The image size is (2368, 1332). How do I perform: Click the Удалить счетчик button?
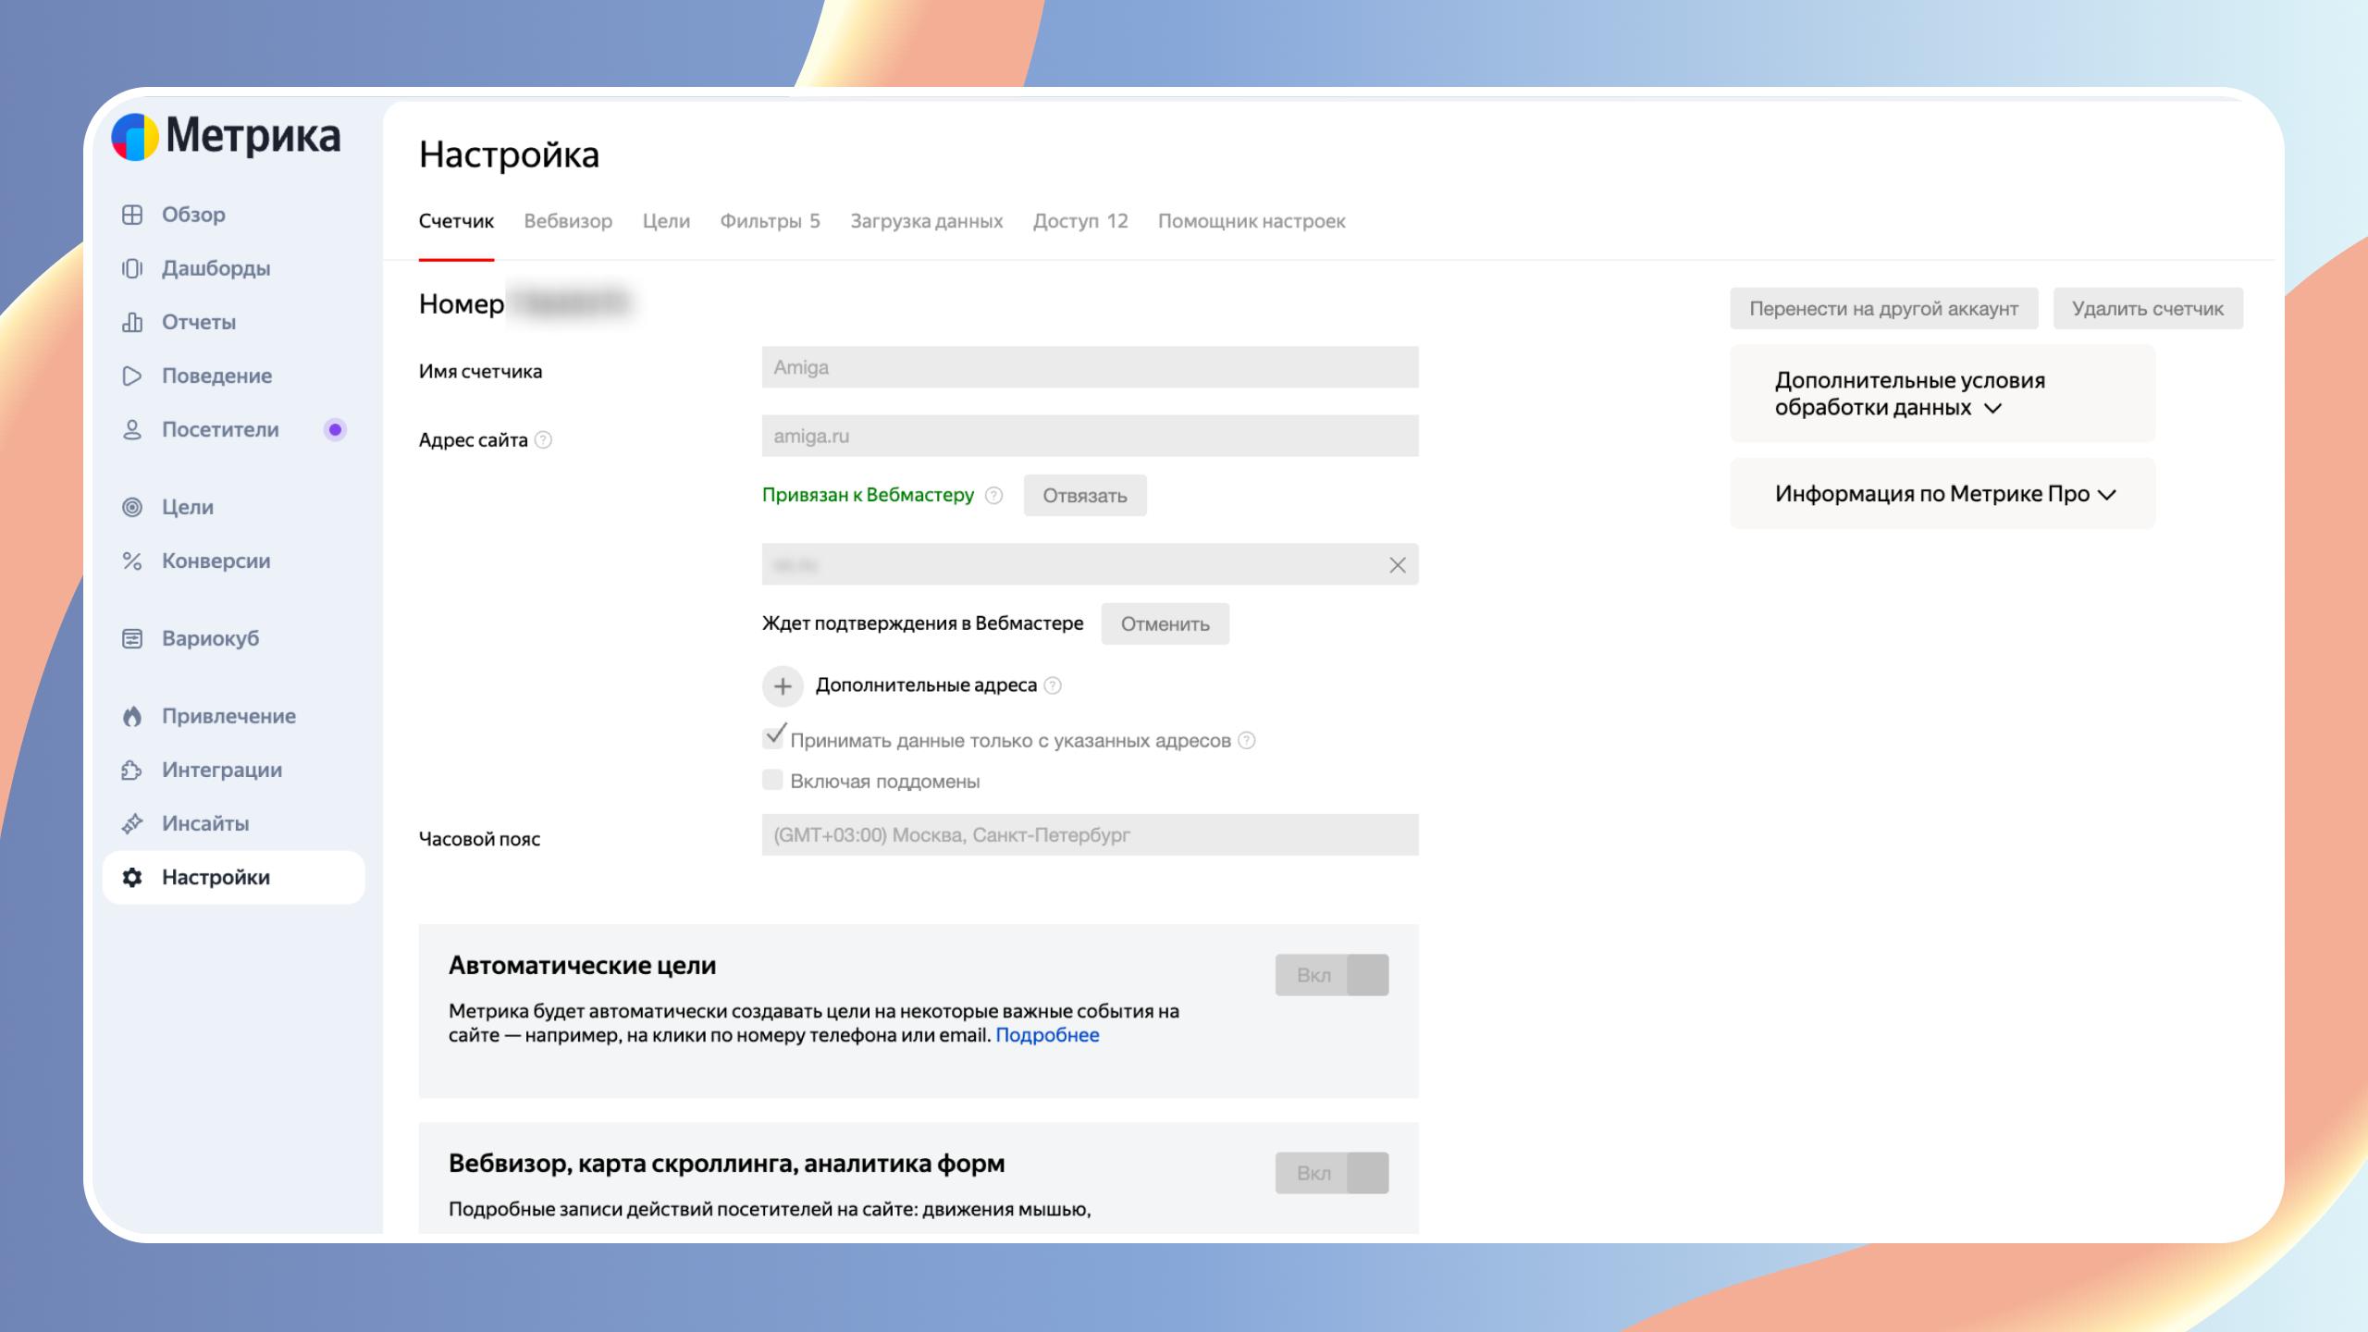2148,309
